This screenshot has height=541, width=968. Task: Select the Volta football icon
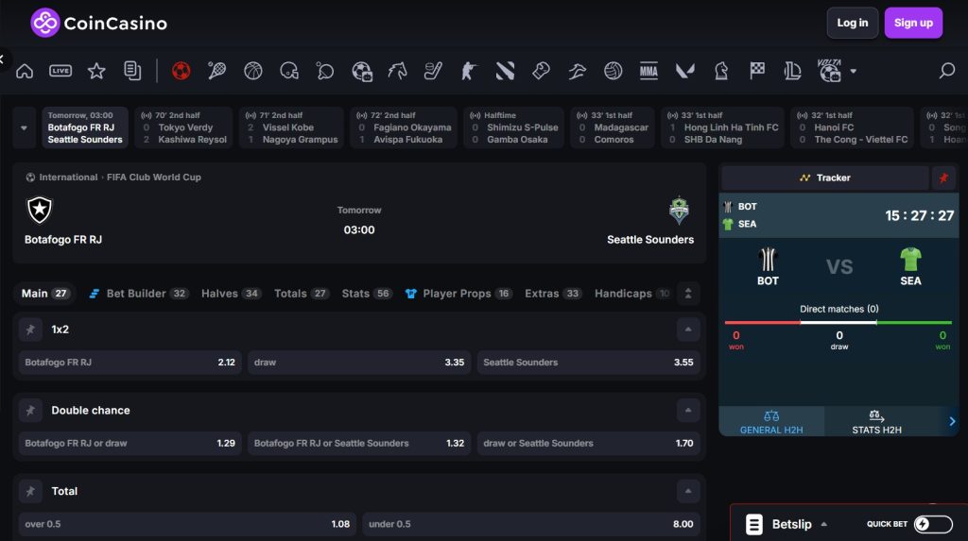(x=830, y=70)
